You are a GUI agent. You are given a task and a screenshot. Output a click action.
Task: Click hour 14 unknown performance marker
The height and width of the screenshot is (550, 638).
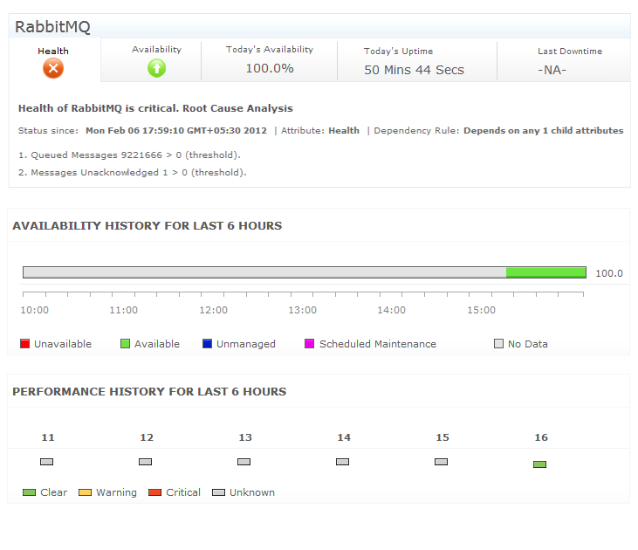tap(343, 462)
